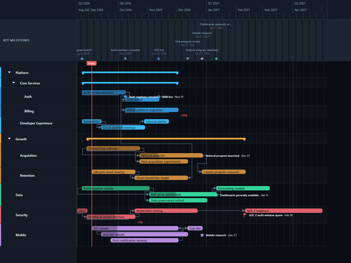Image resolution: width=351 pixels, height=263 pixels.
Task: Click the Identity & access overhaul bar
Action: pyautogui.click(x=111, y=217)
